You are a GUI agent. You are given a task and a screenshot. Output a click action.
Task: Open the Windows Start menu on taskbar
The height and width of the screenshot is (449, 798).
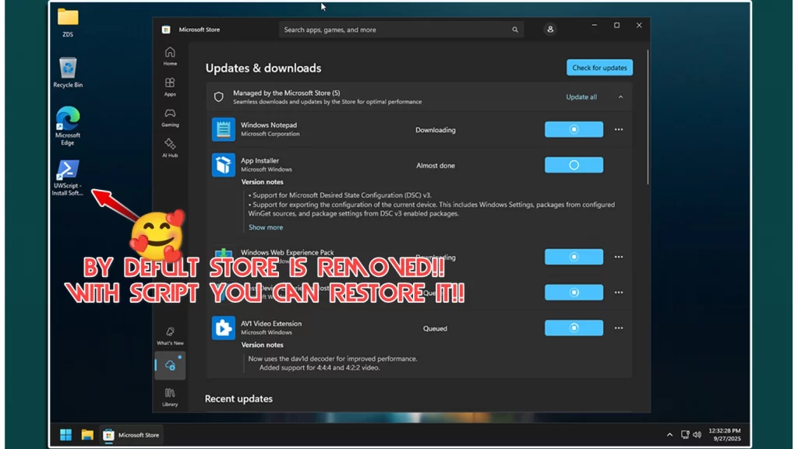pos(65,434)
